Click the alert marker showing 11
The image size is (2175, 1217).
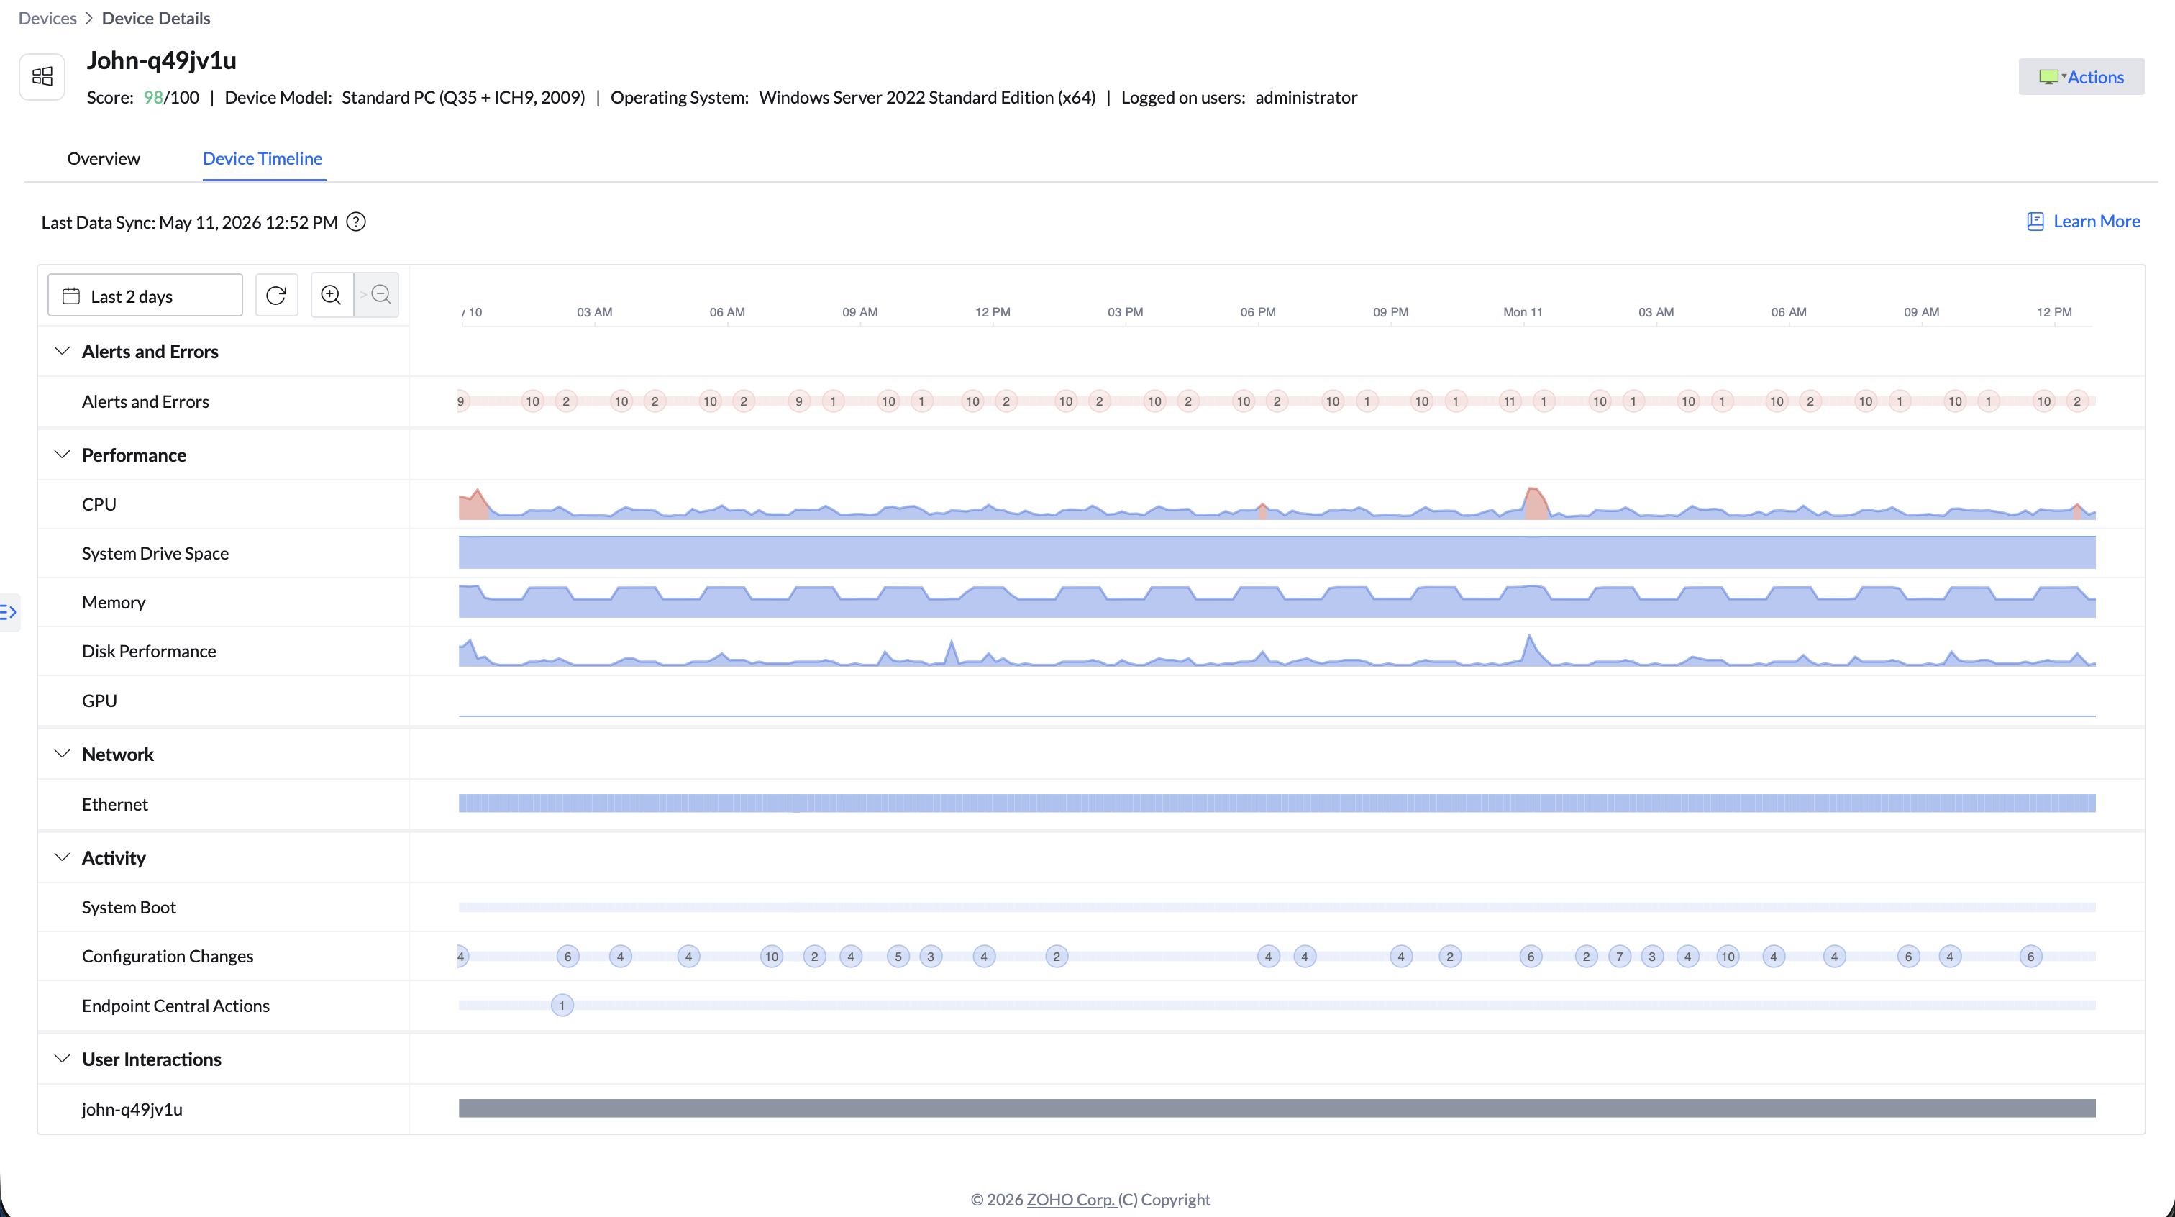coord(1510,401)
